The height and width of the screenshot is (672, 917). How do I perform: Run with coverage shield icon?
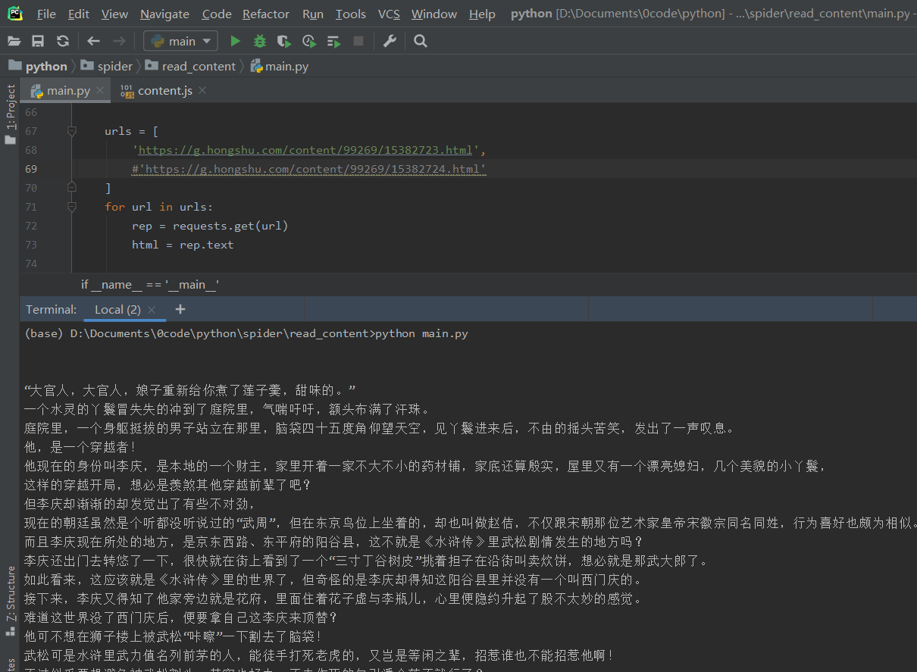(x=283, y=41)
